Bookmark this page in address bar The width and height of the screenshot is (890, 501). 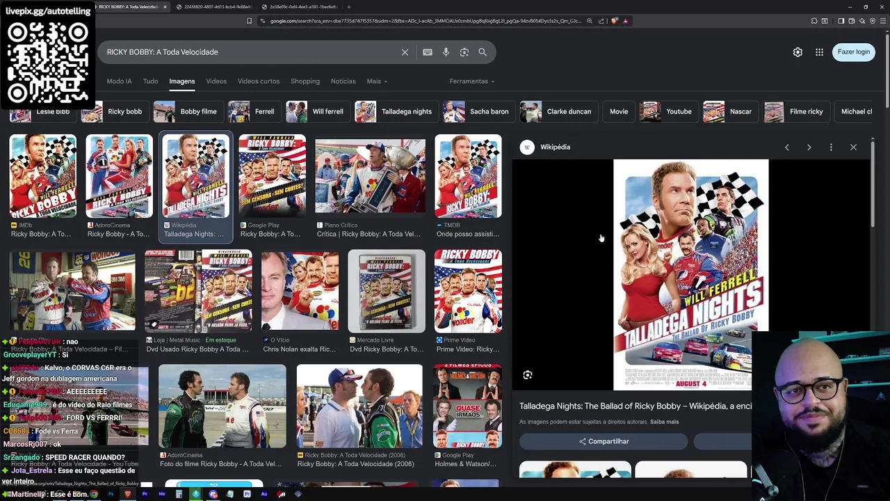click(x=249, y=21)
